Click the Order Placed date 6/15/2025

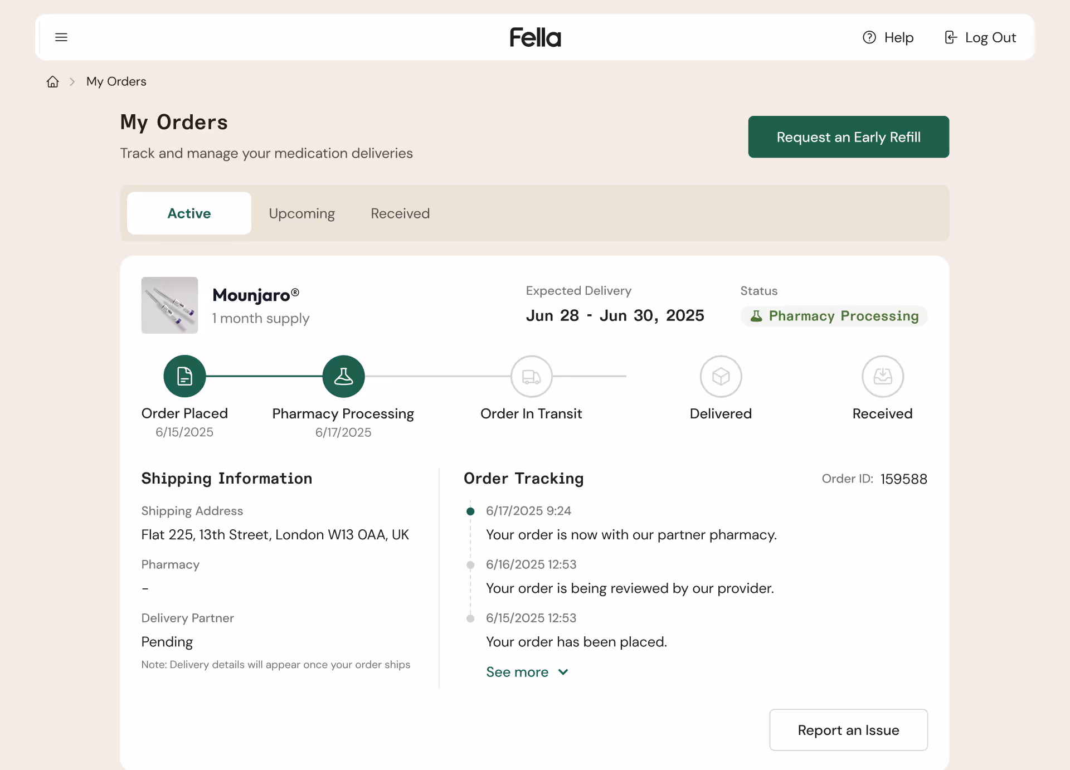(184, 432)
